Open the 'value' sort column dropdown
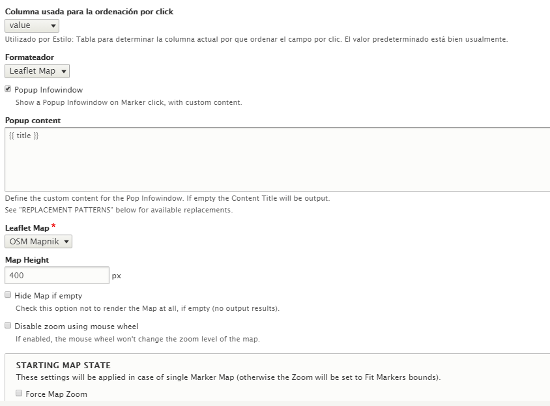The height and width of the screenshot is (406, 550). point(32,25)
